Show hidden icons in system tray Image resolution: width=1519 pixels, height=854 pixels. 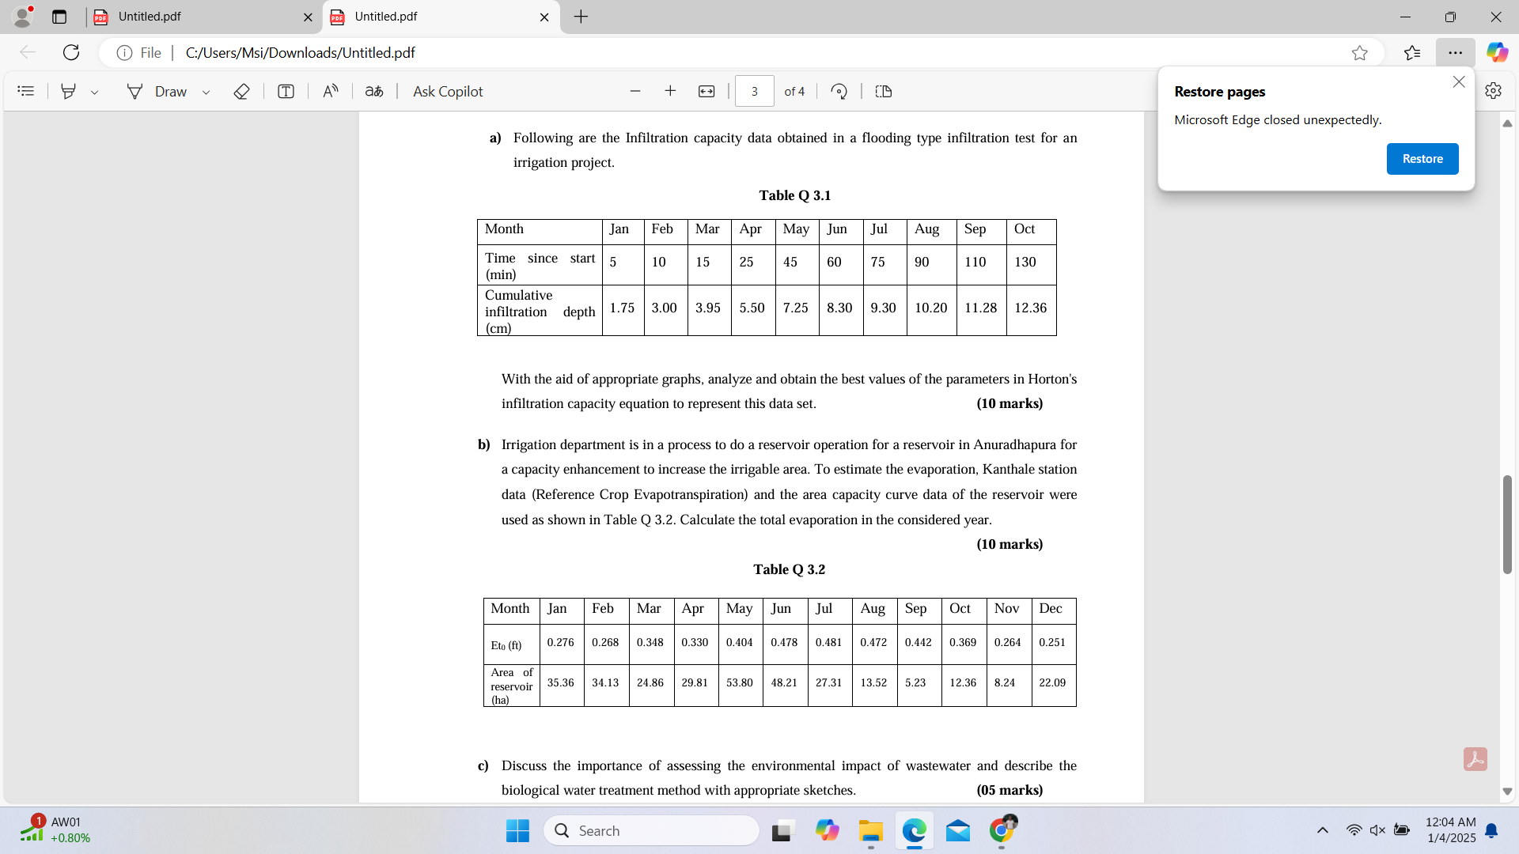(x=1322, y=830)
